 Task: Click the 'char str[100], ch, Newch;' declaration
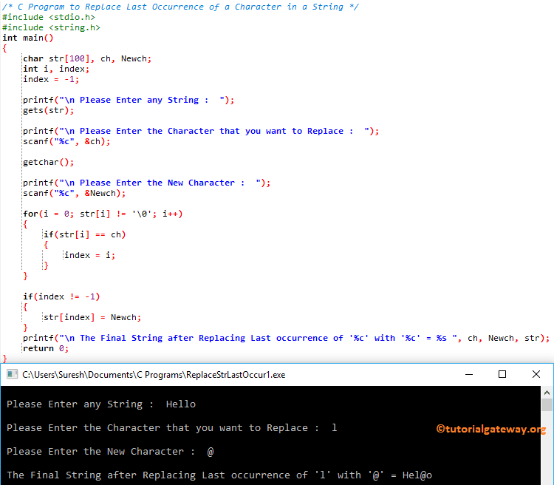87,58
